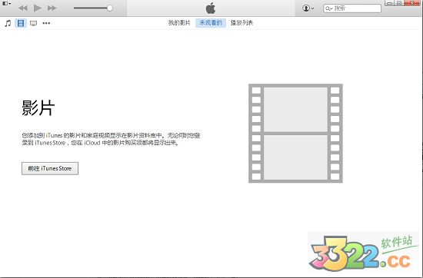Expand the search magnifier options
The height and width of the screenshot is (278, 423).
329,8
